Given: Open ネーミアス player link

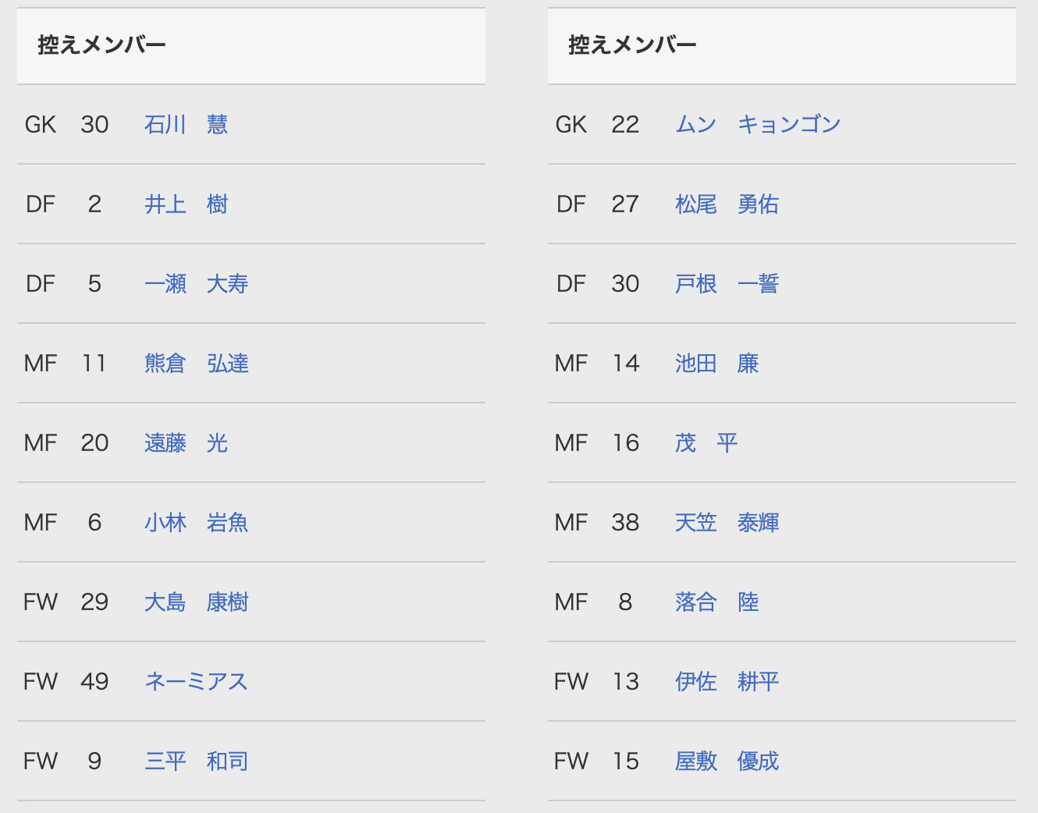Looking at the screenshot, I should tap(196, 682).
